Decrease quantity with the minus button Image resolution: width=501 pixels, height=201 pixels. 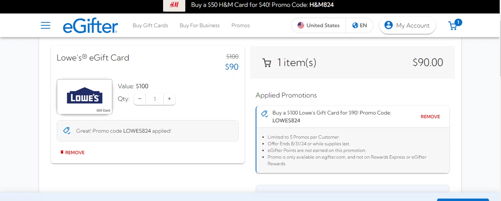coord(140,99)
